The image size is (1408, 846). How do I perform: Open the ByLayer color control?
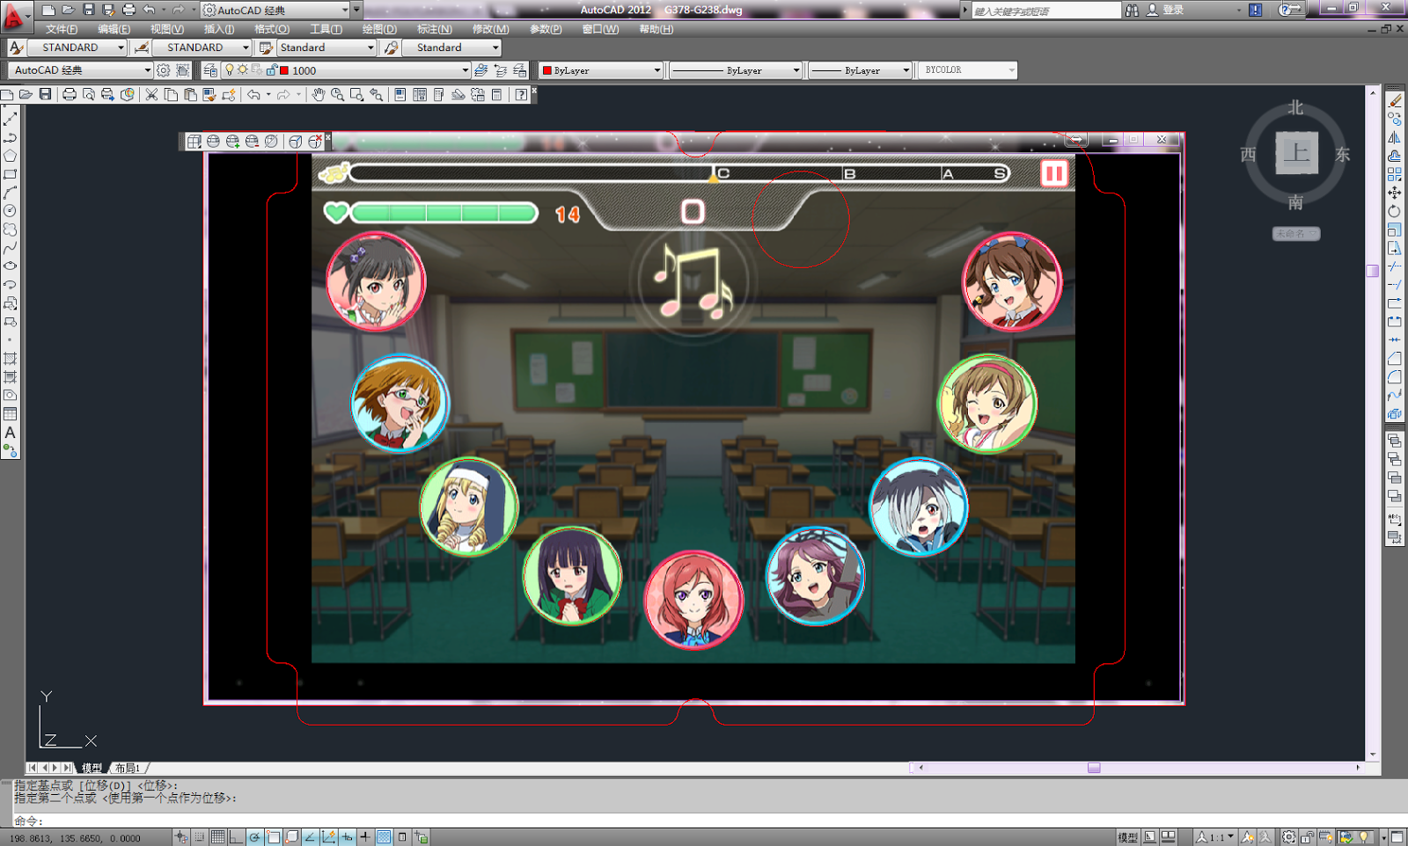pyautogui.click(x=601, y=70)
